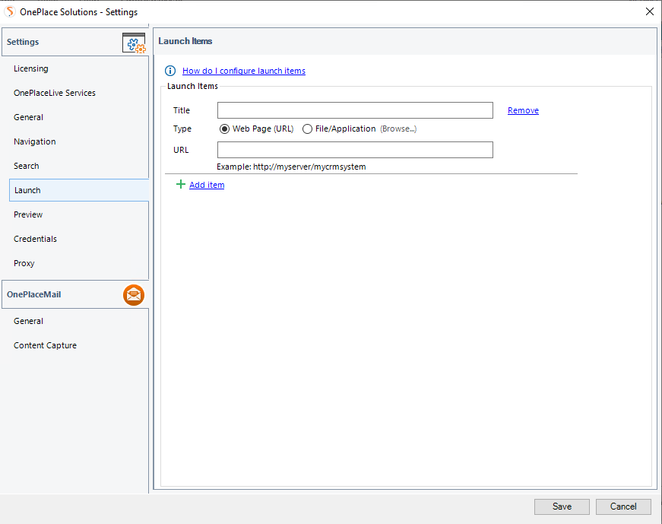The image size is (662, 524).
Task: Click the blue info icon beside help link
Action: coord(170,71)
